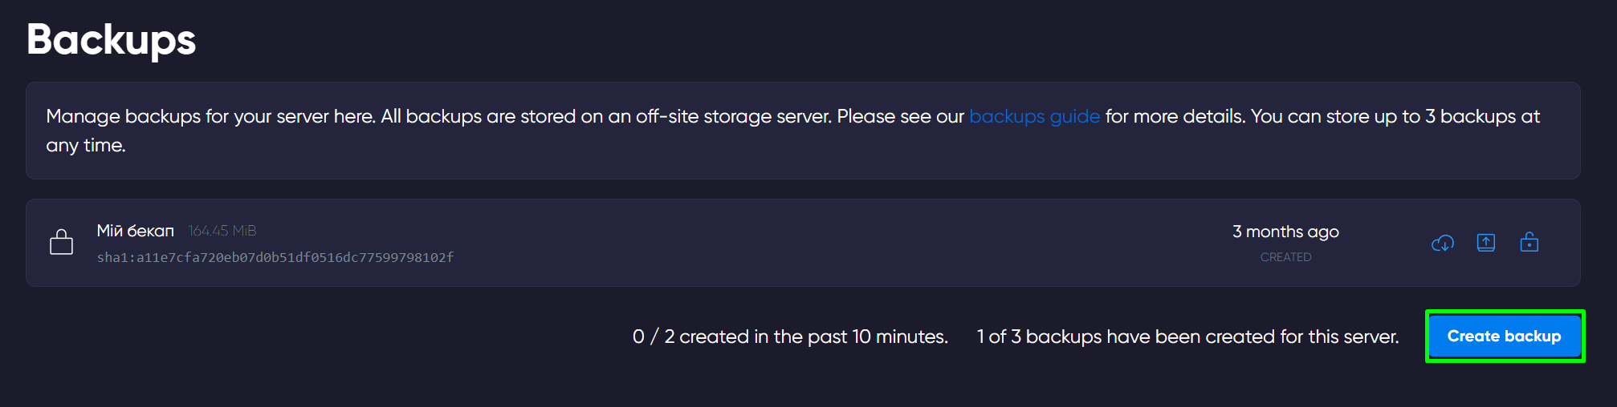Click the sha1 checksum text

click(275, 257)
